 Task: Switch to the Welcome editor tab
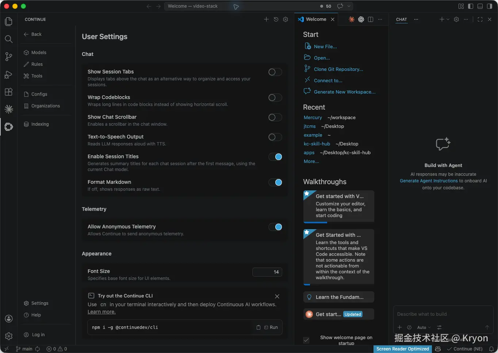tap(316, 19)
